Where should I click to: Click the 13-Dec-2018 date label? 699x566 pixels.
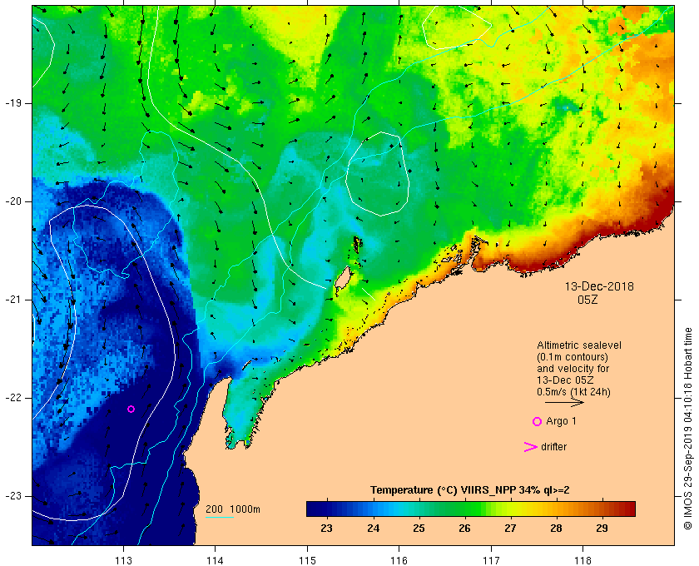point(599,286)
